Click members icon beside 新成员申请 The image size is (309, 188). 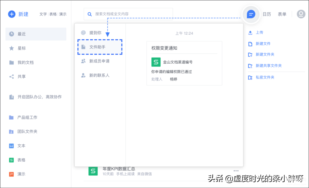coord(83,61)
